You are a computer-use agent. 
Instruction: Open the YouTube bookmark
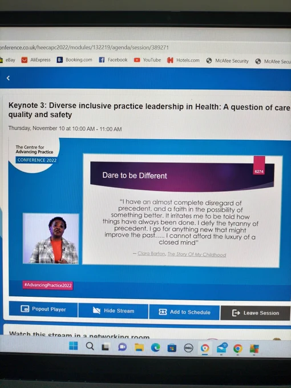pyautogui.click(x=147, y=60)
